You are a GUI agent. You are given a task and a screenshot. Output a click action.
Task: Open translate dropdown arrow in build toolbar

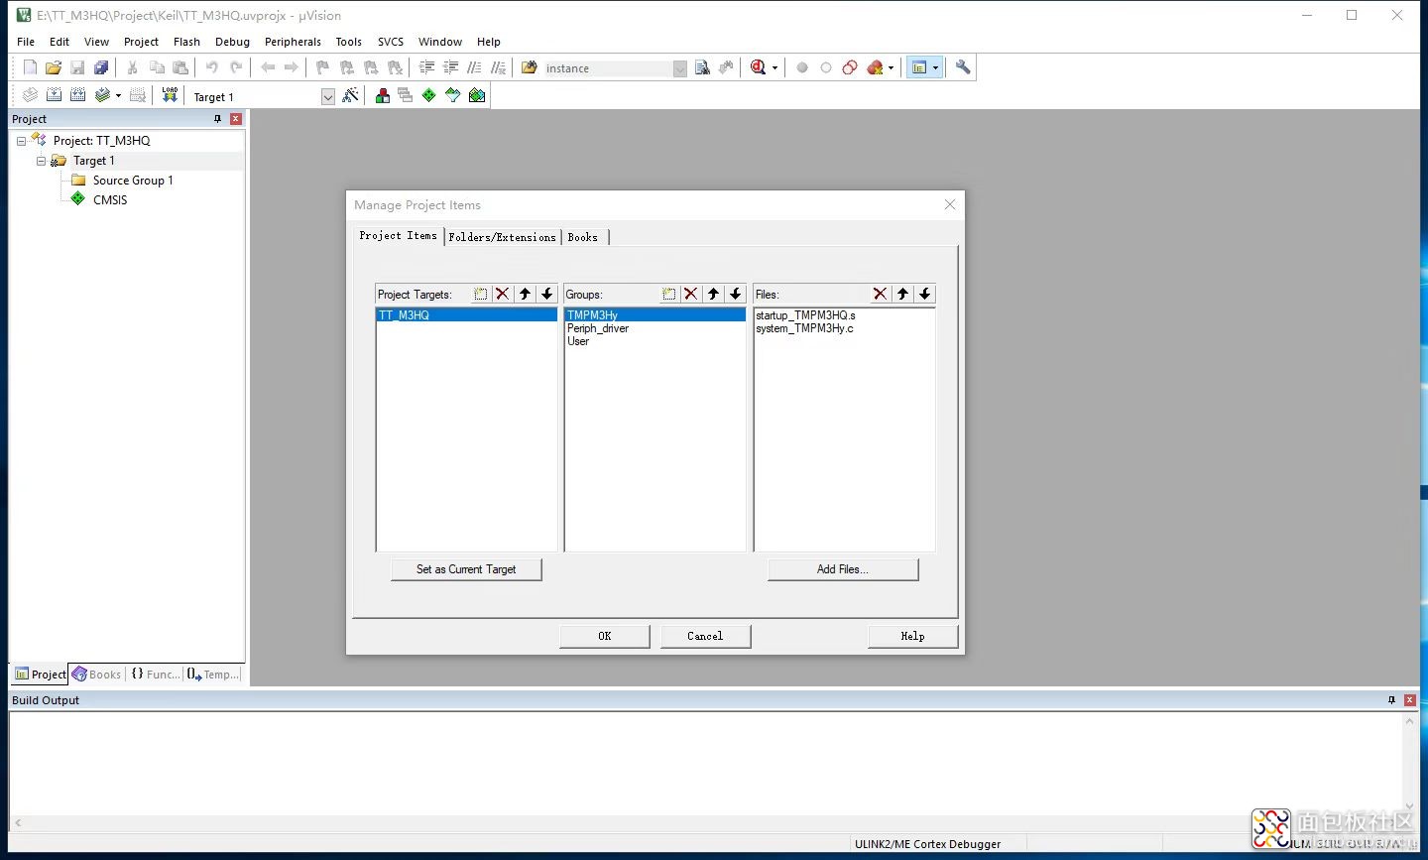(118, 95)
